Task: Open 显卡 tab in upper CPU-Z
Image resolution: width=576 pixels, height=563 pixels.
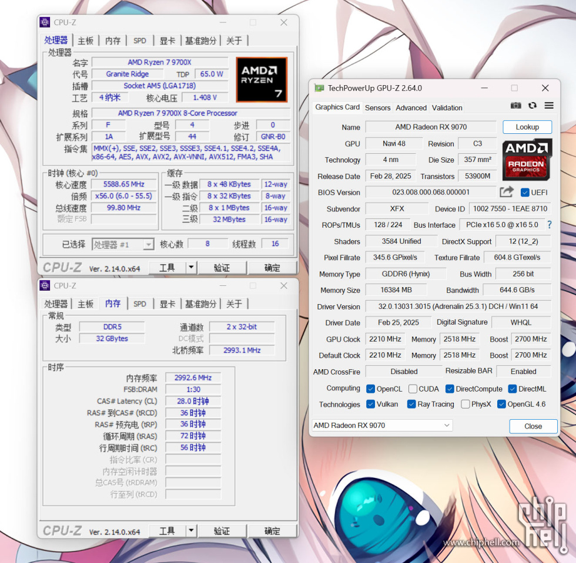Action: 167,41
